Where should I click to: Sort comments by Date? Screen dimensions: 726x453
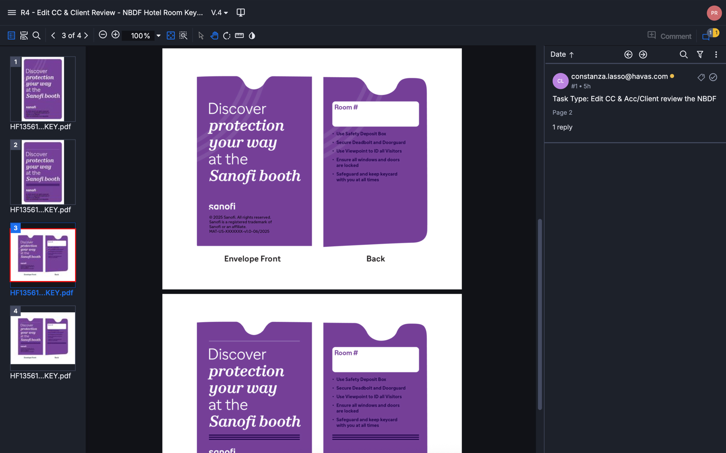point(562,55)
